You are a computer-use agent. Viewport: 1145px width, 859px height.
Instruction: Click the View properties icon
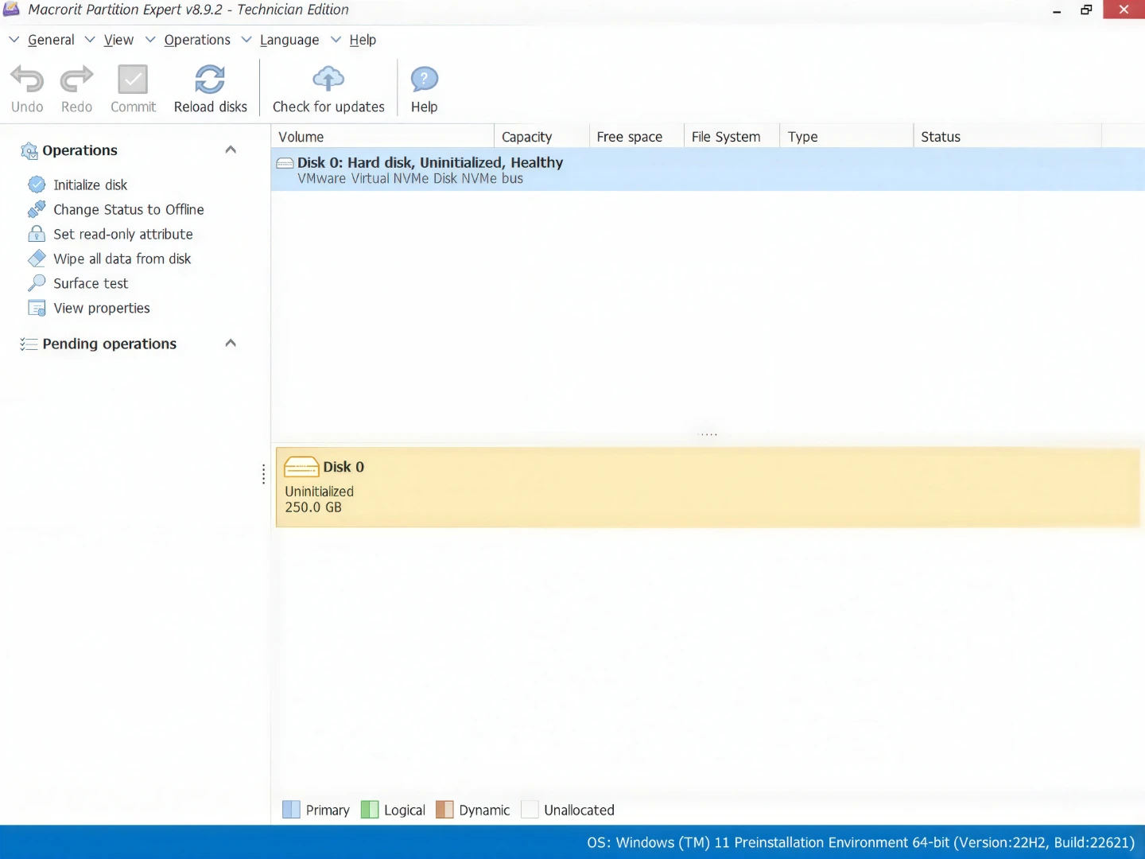(x=37, y=308)
